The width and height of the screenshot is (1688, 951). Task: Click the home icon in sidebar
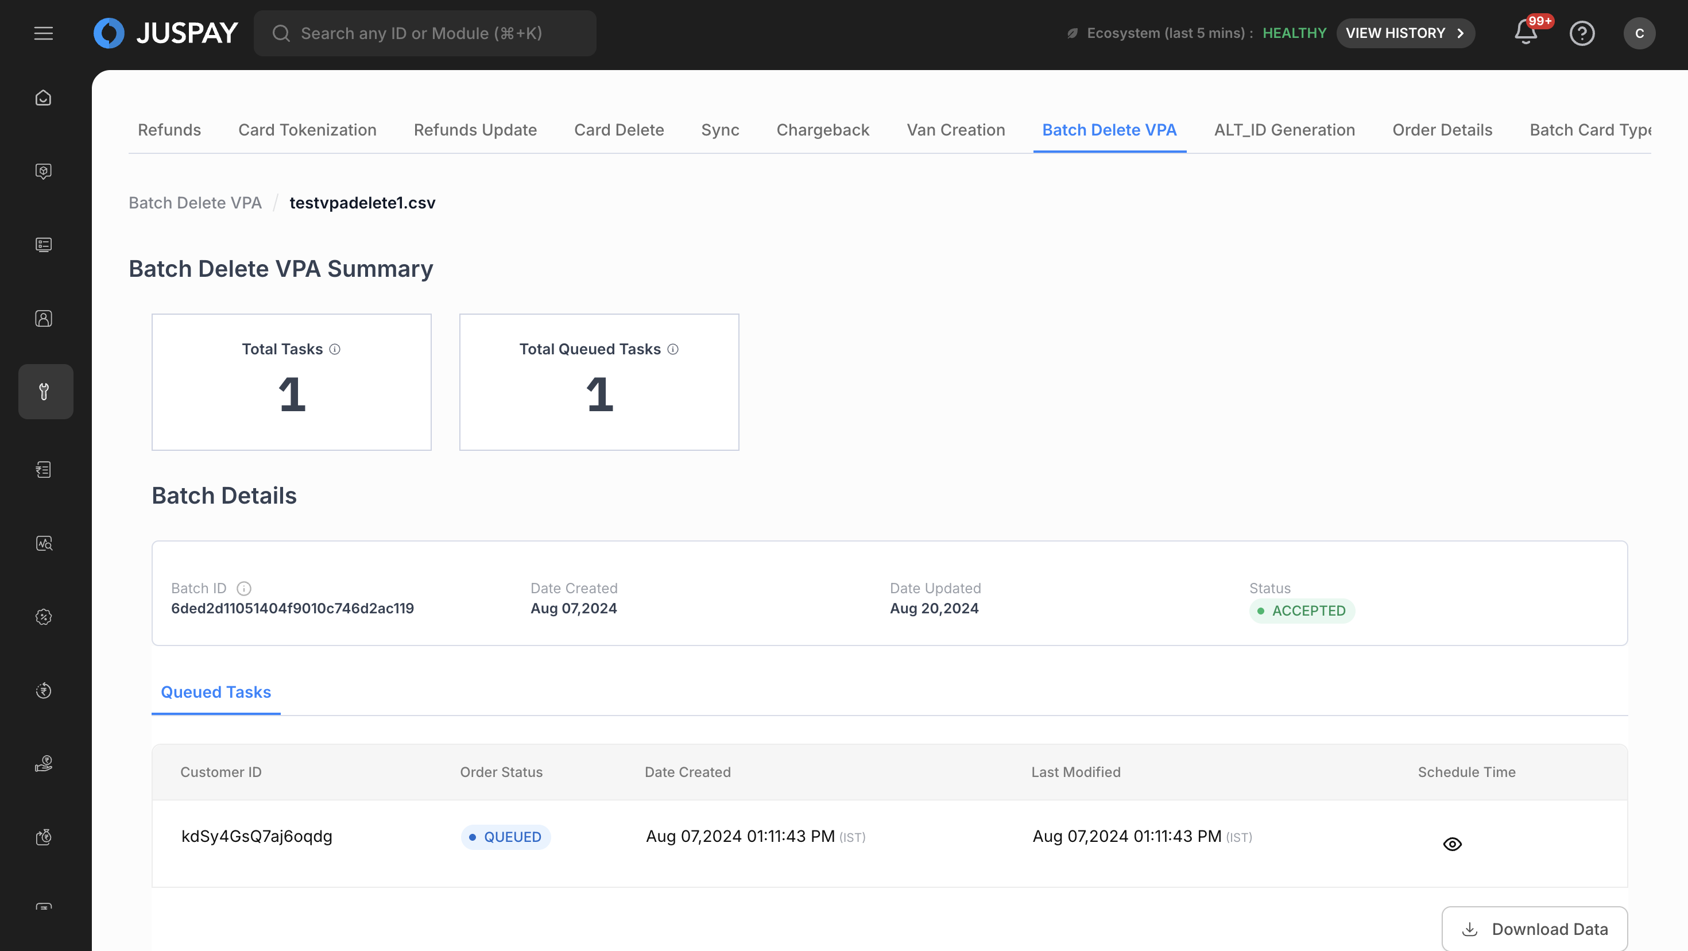(x=43, y=98)
